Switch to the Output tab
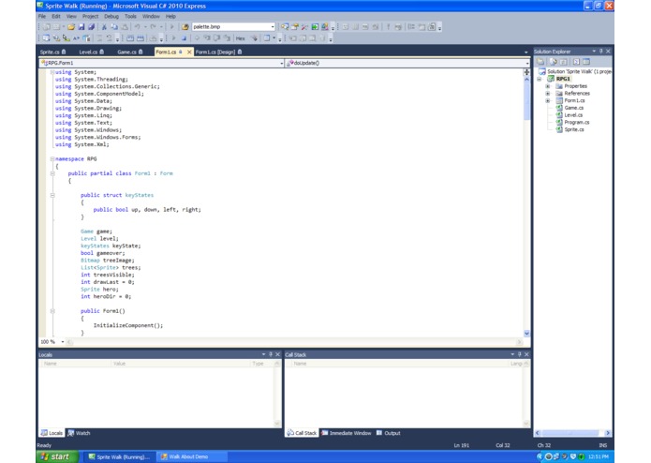 pyautogui.click(x=389, y=433)
